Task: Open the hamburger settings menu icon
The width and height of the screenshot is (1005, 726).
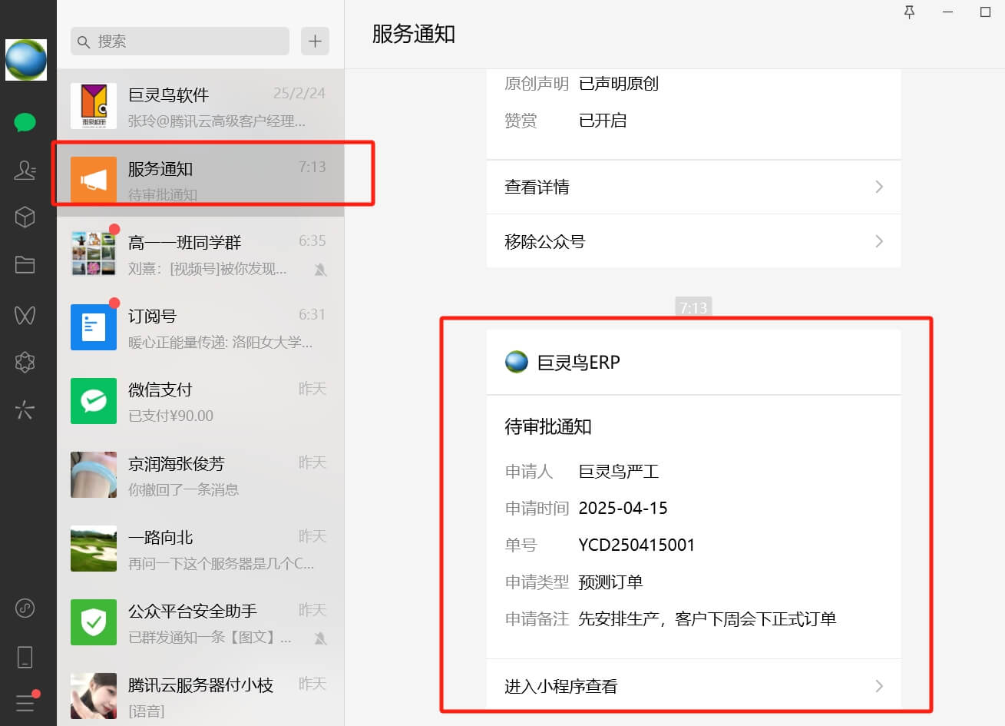Action: click(25, 702)
